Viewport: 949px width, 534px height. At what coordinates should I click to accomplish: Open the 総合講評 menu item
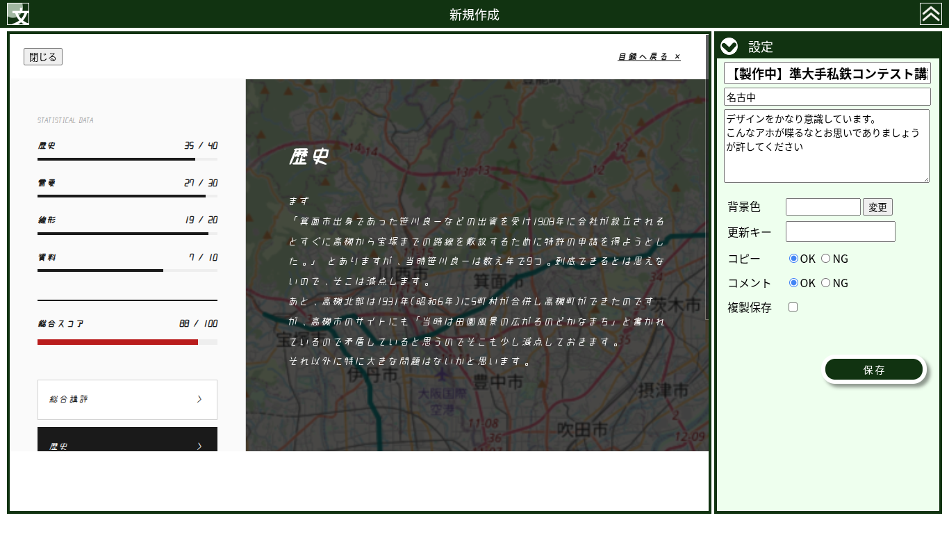pos(127,399)
